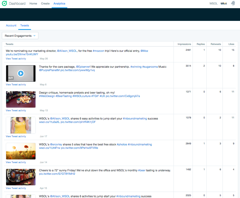240x198 pixels.
Task: View Tweet activity for May 6 tweet
Action: (16, 85)
